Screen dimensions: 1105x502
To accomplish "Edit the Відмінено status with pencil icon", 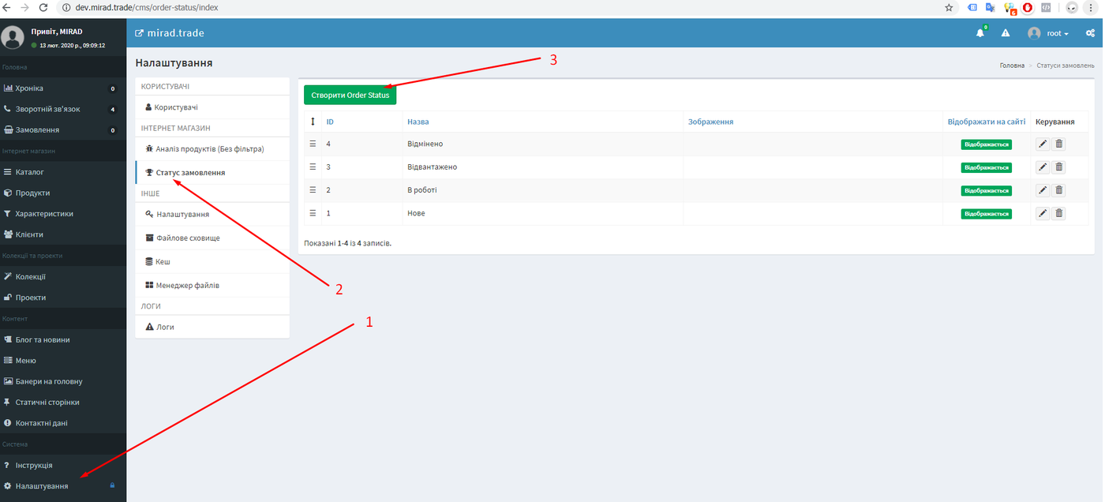I will 1043,144.
